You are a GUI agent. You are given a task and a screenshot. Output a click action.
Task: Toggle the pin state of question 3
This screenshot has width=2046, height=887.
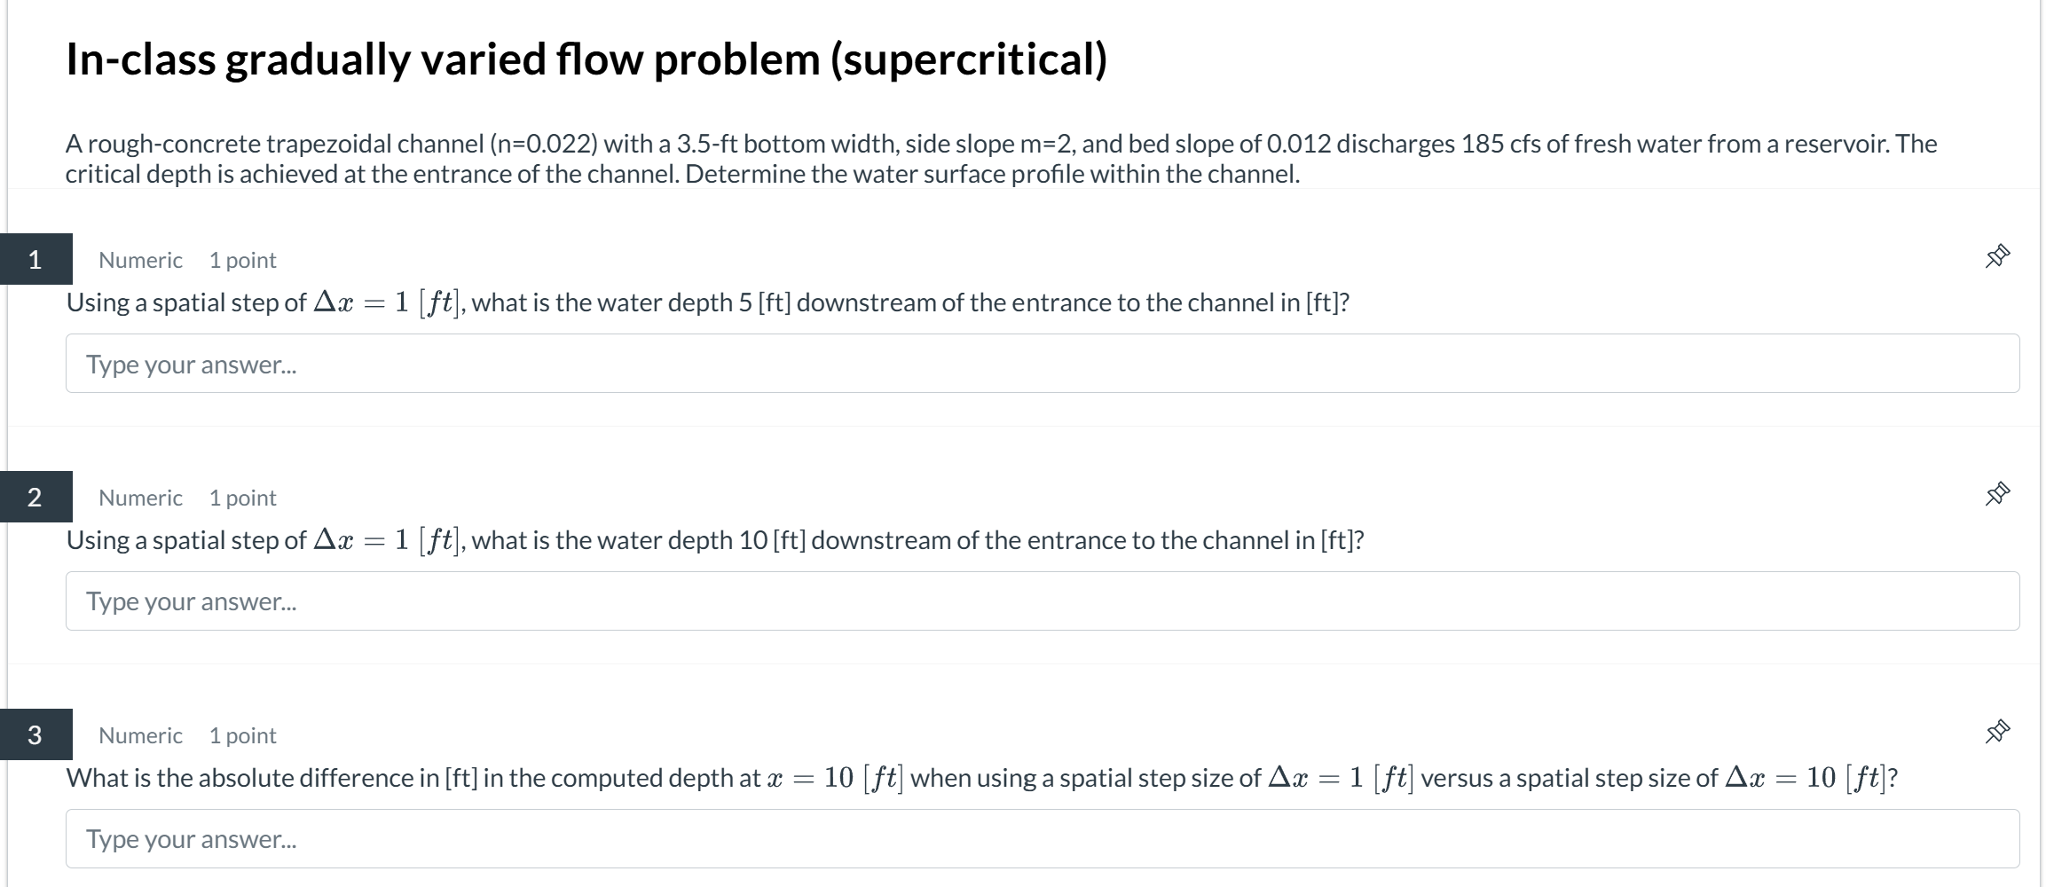[1996, 732]
